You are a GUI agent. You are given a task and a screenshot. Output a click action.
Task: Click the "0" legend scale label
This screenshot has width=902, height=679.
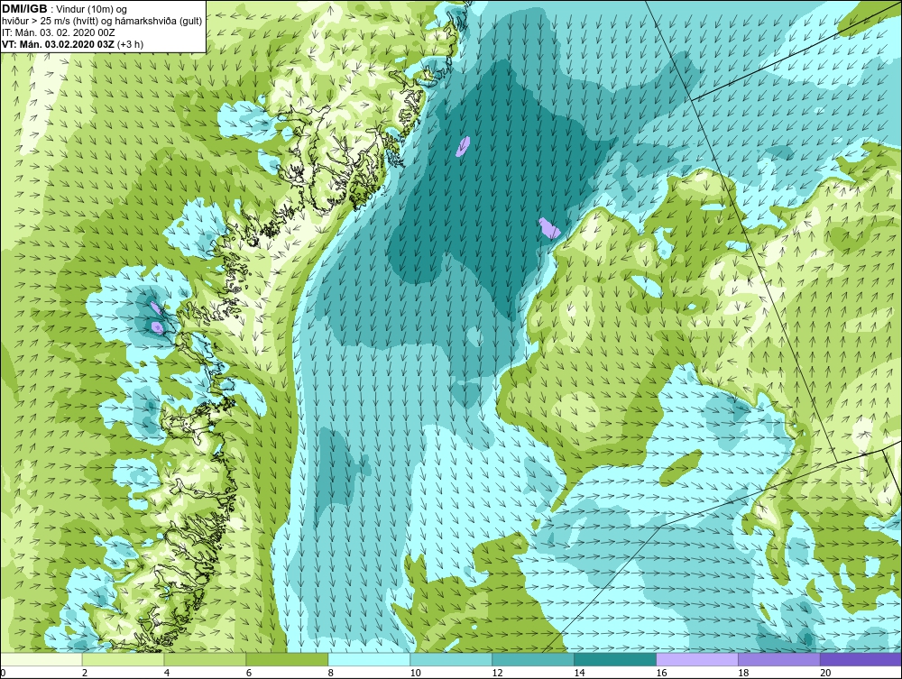pos(3,673)
